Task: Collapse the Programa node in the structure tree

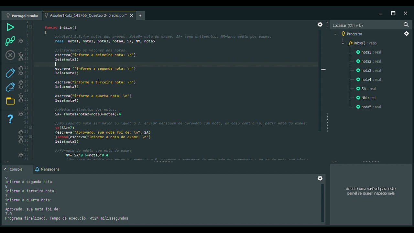Action: 336,34
